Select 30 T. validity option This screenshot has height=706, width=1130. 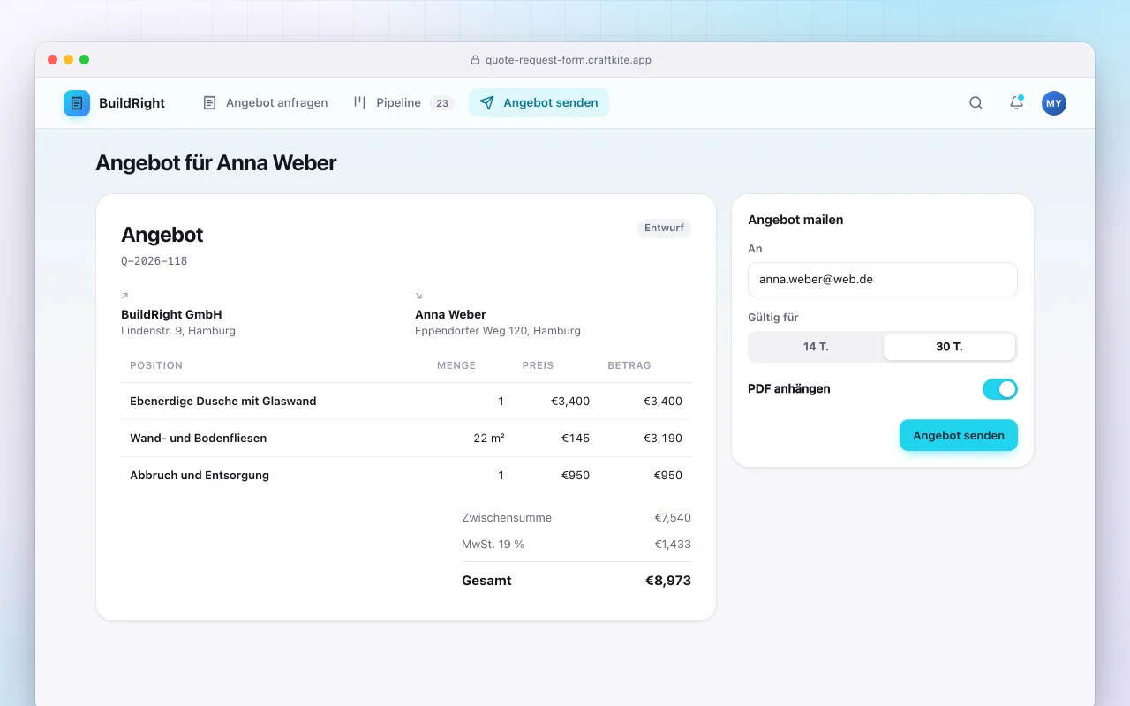[949, 347]
